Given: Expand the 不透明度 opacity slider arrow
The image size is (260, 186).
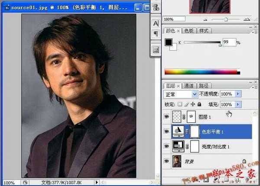Looking at the screenshot, I should 238,94.
